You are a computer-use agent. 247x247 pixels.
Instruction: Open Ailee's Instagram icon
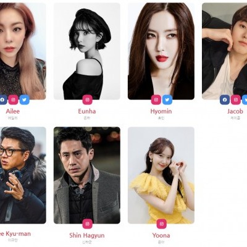point(14,100)
